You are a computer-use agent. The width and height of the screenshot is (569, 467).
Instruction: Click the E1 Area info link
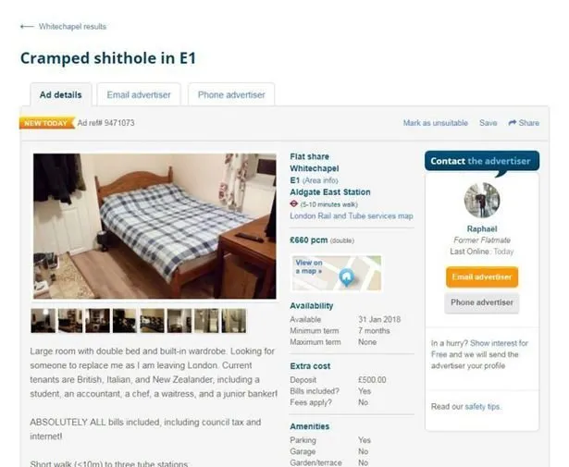click(x=320, y=180)
